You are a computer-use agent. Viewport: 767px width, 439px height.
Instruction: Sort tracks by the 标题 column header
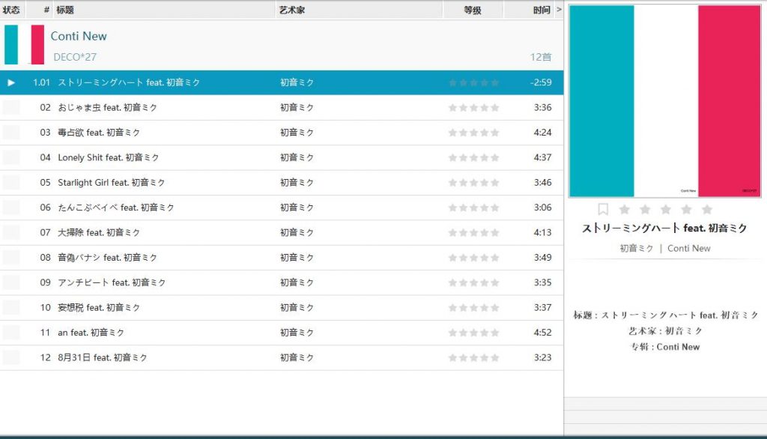coord(65,10)
